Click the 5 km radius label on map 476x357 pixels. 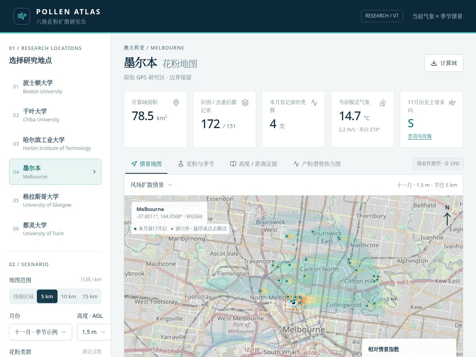[x=392, y=299]
